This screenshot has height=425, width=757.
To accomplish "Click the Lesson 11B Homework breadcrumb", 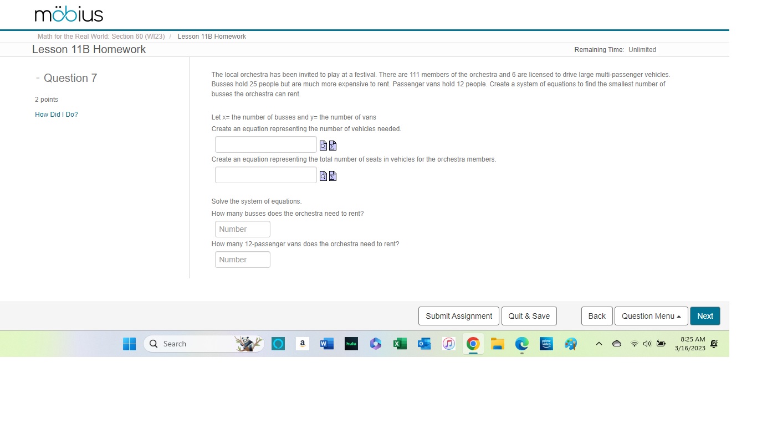I will (212, 37).
